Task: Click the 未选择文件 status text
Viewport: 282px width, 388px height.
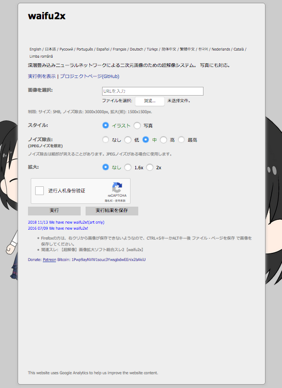Action: pos(179,101)
